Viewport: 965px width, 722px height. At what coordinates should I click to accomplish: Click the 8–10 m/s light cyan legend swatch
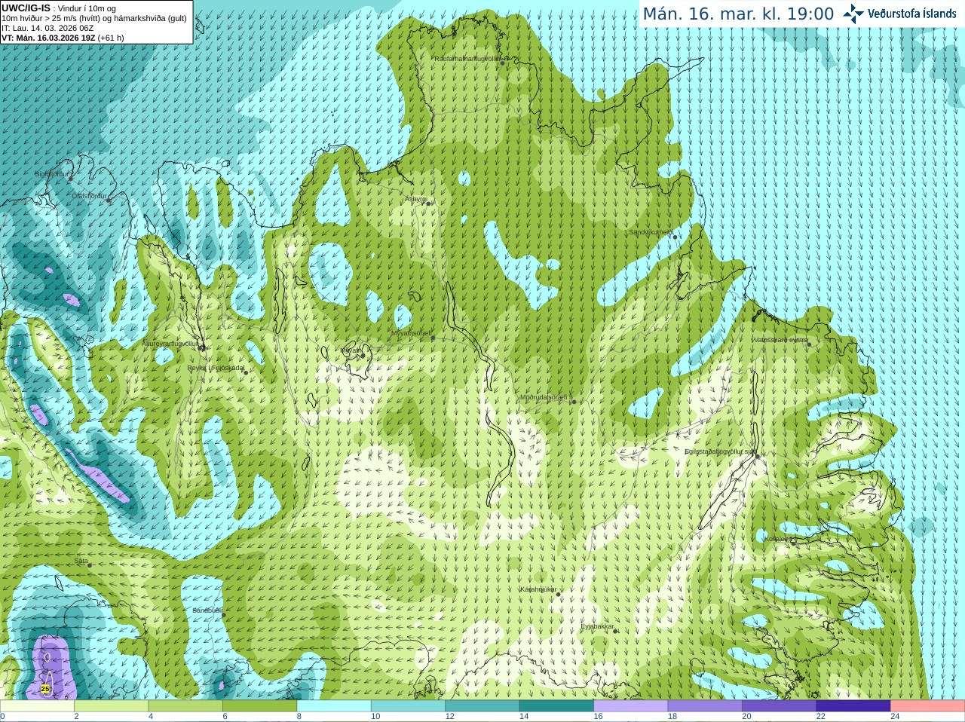pos(334,706)
